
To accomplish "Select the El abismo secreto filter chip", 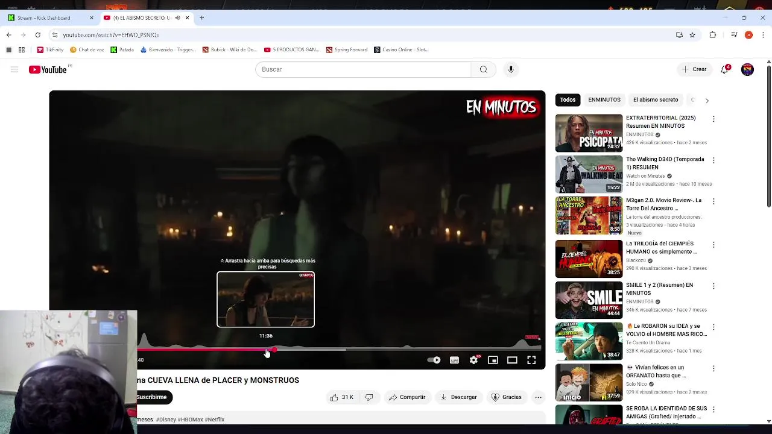I will (x=656, y=100).
